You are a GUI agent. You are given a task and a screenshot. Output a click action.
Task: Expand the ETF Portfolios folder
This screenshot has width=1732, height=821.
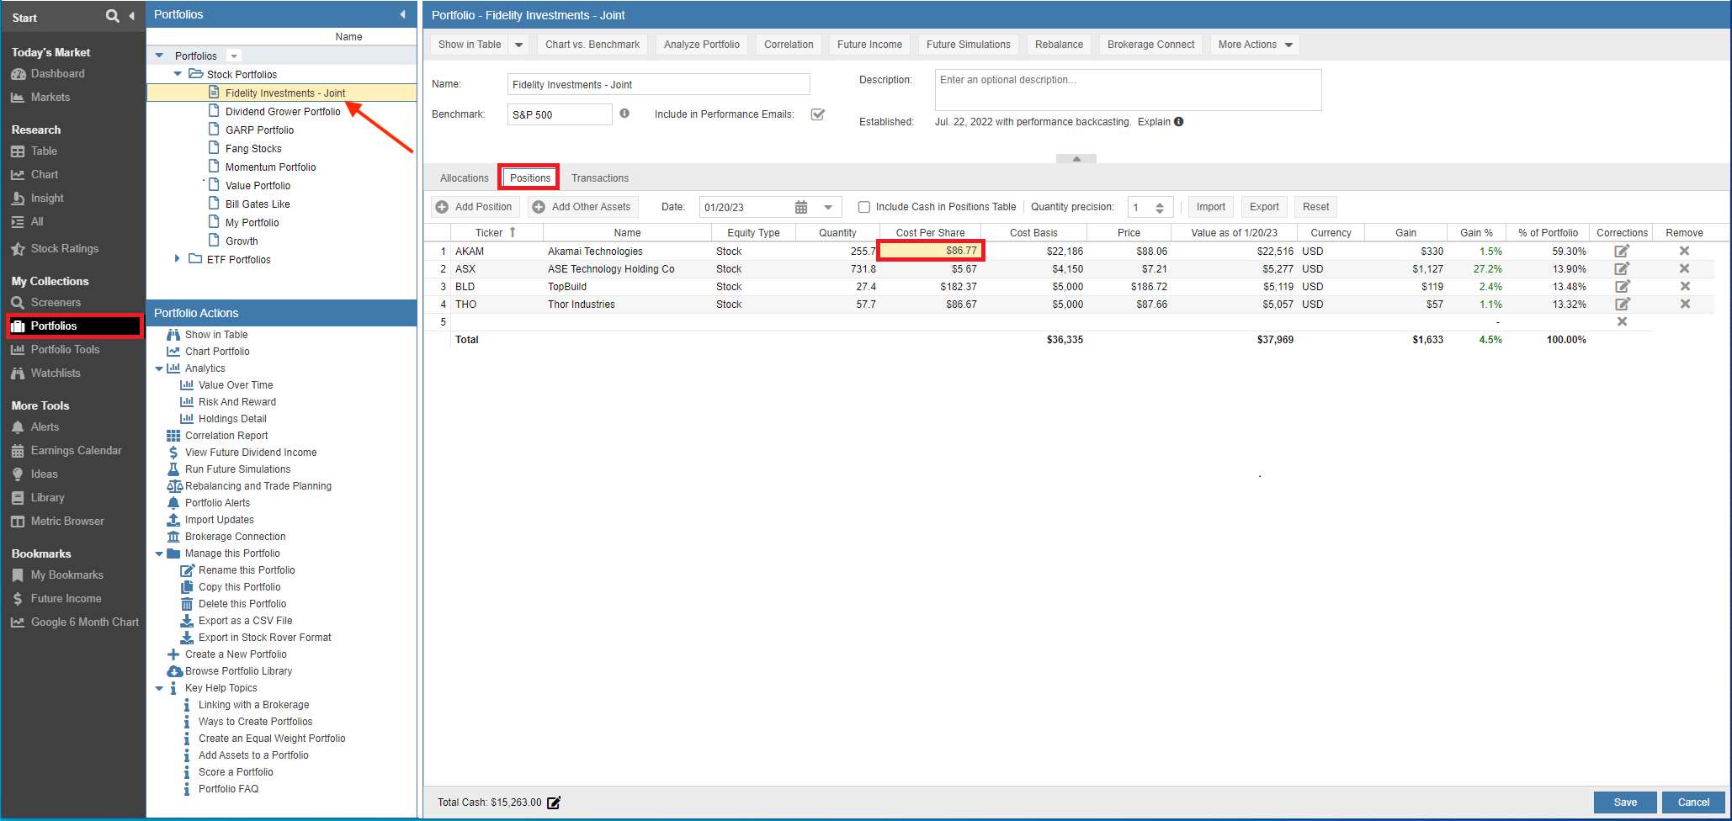tap(177, 259)
